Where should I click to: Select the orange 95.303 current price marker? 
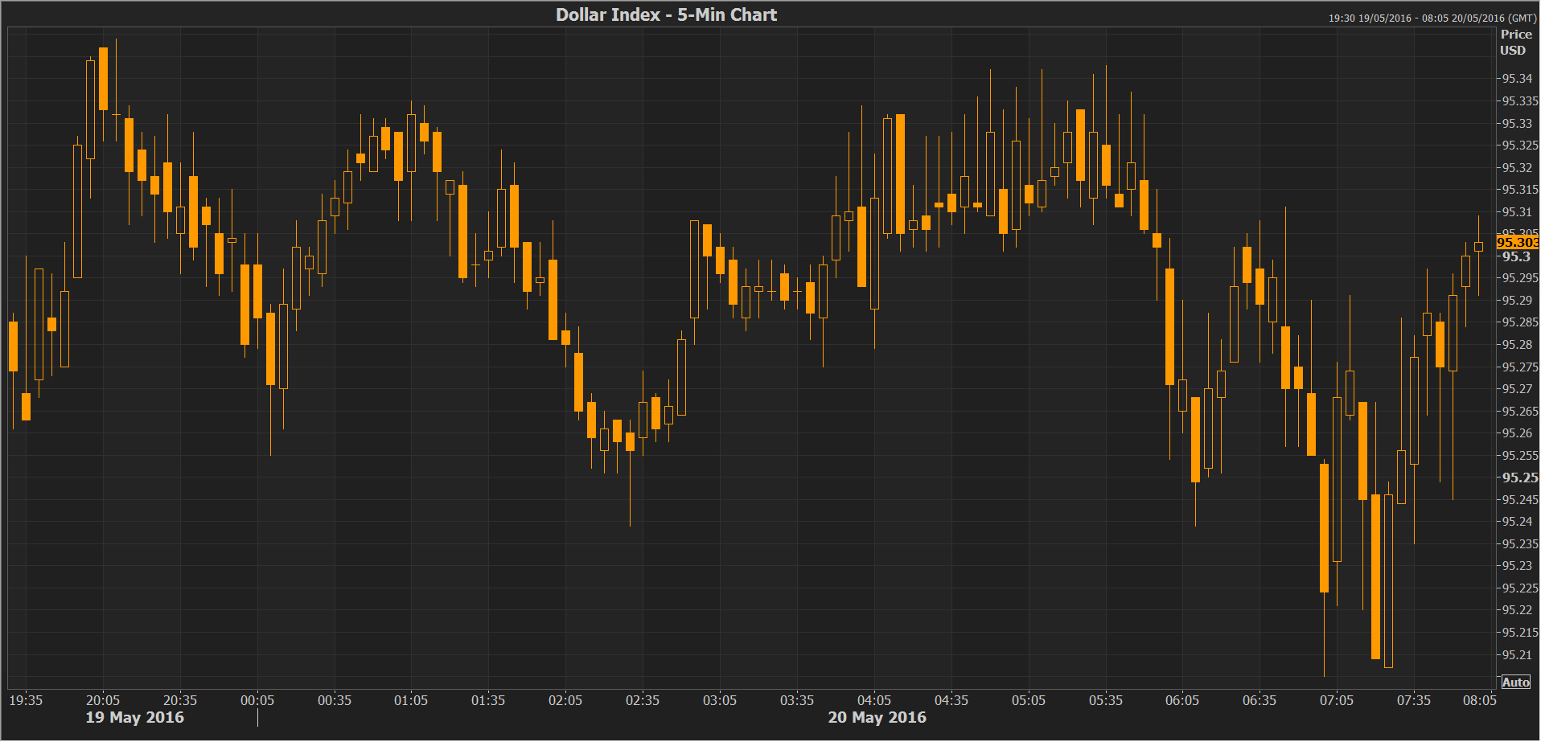point(1517,242)
